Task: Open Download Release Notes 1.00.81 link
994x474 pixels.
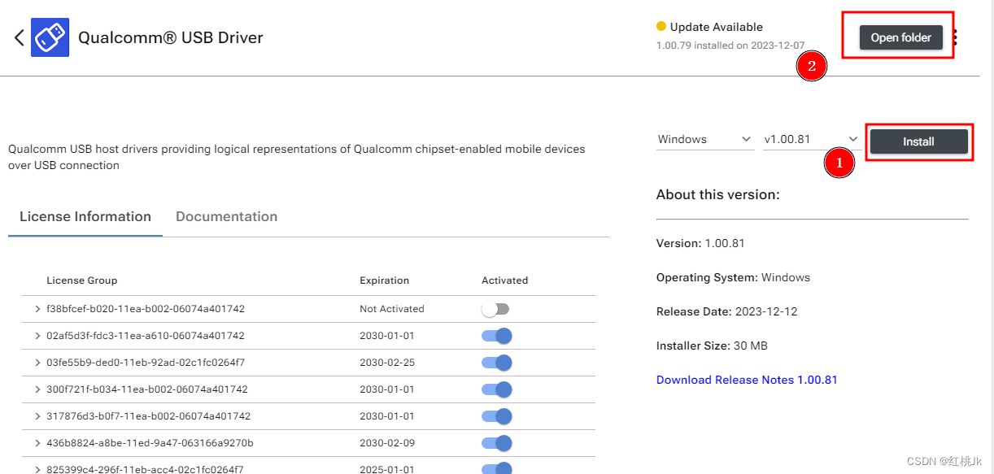Action: click(747, 380)
